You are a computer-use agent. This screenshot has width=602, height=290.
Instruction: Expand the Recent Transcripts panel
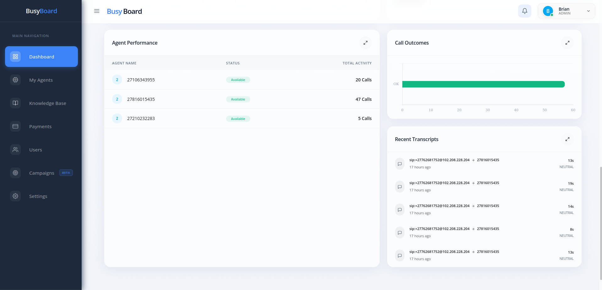coord(567,139)
